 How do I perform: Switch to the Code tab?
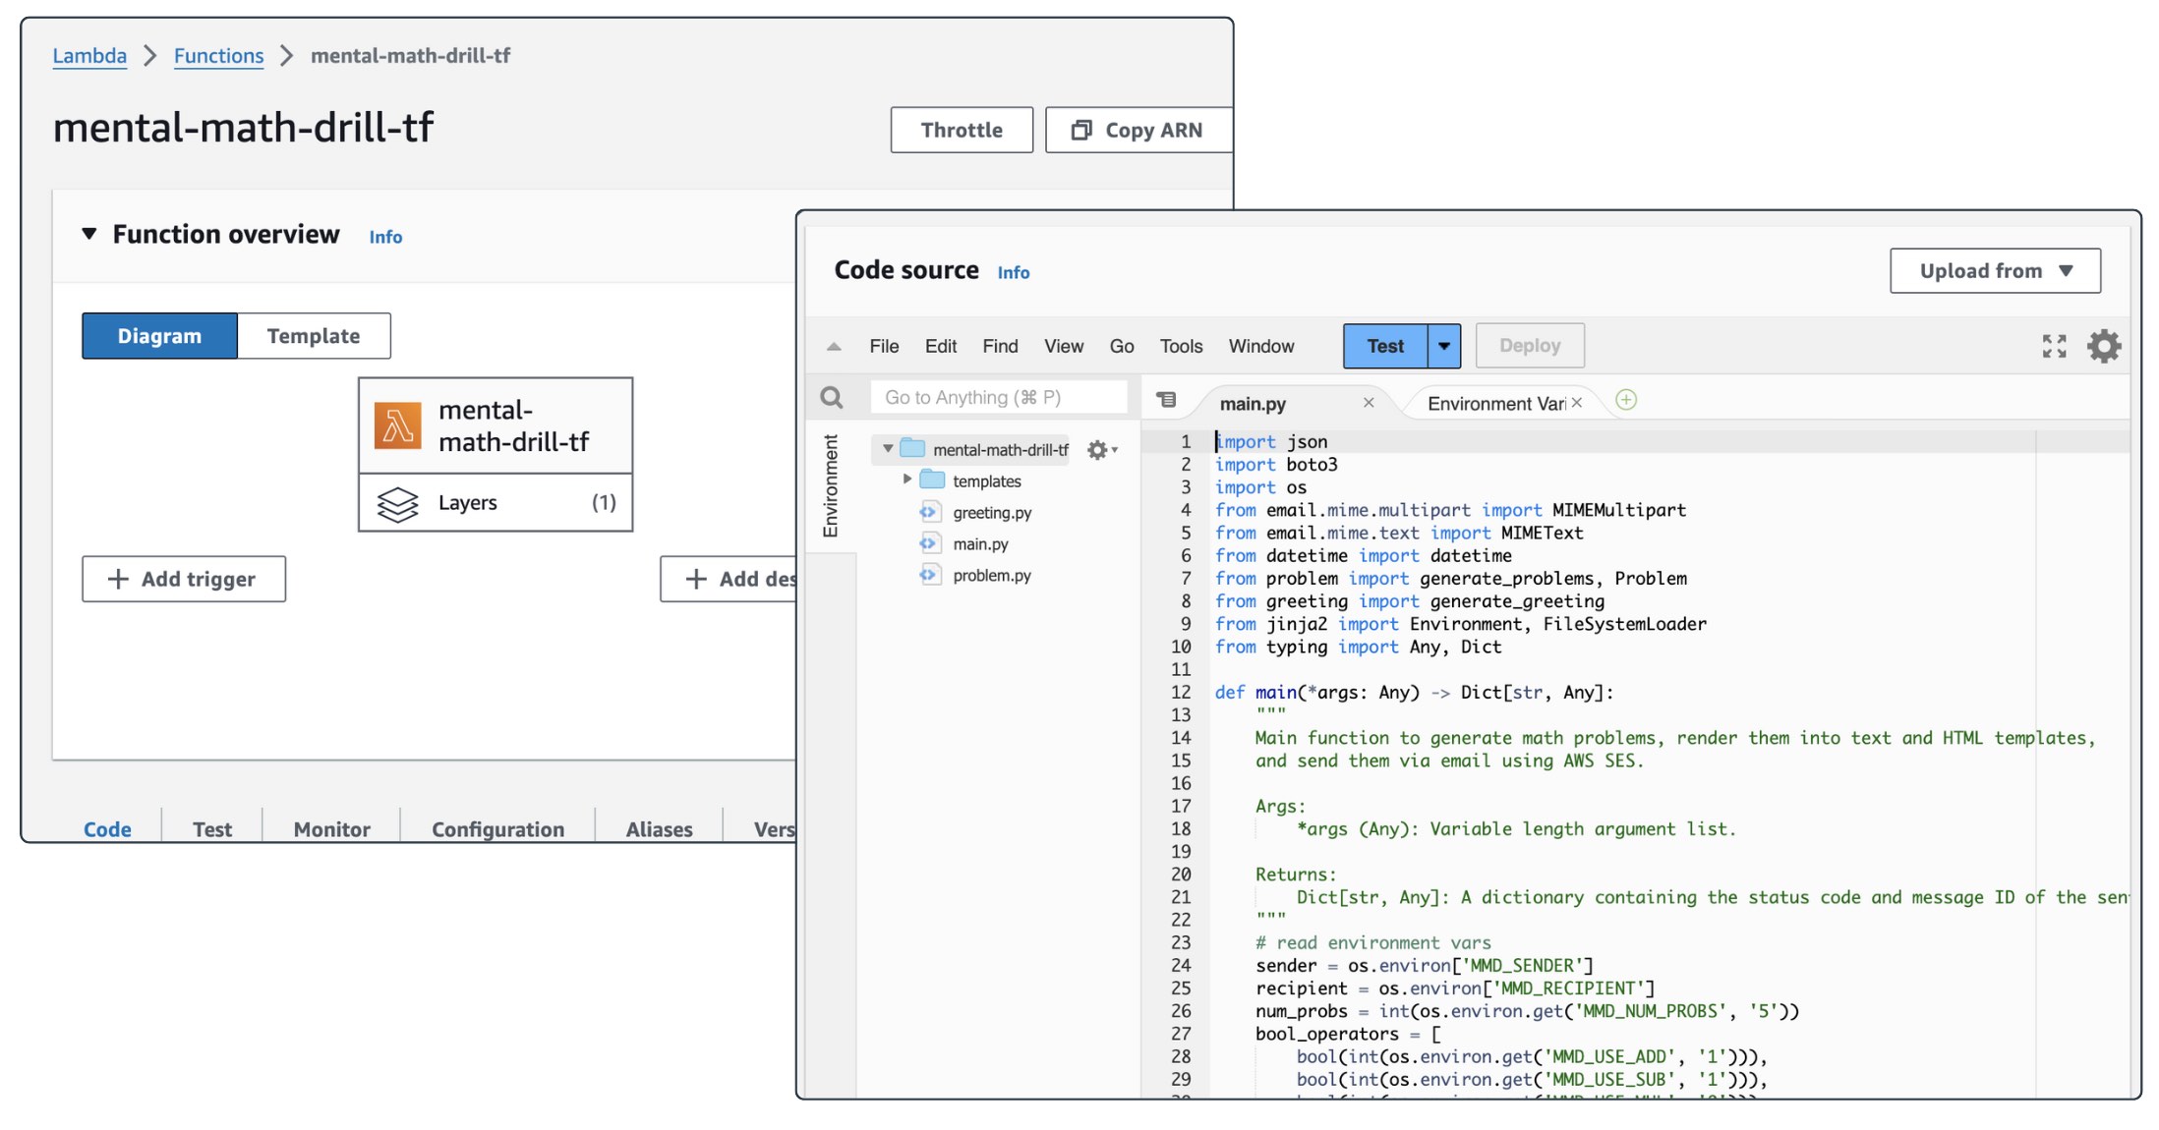pos(107,829)
